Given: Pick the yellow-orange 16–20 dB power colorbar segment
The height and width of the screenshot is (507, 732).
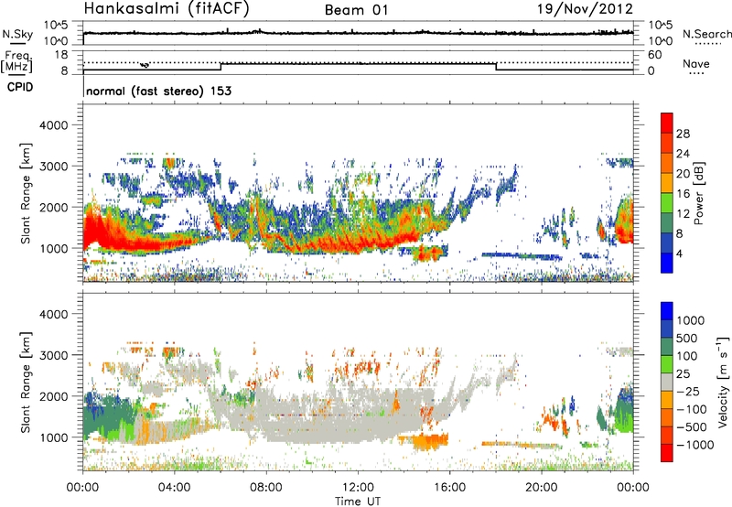Looking at the screenshot, I should (667, 183).
